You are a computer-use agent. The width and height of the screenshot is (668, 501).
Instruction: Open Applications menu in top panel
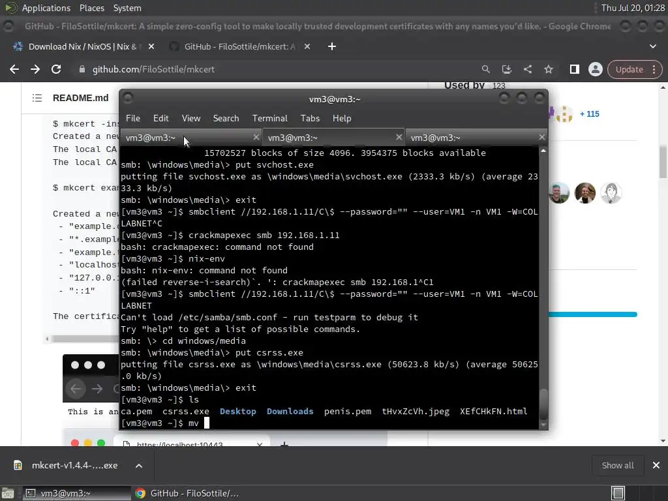(46, 8)
